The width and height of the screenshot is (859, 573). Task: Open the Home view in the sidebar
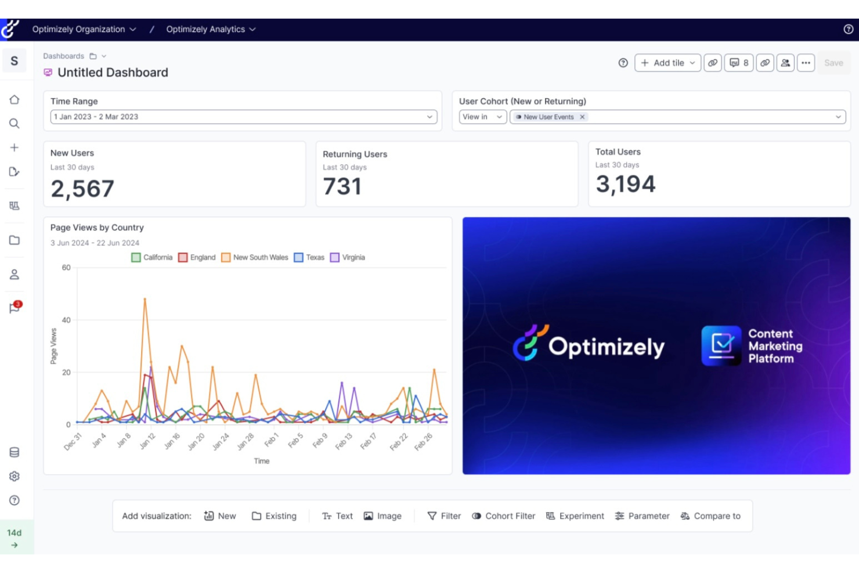click(15, 99)
